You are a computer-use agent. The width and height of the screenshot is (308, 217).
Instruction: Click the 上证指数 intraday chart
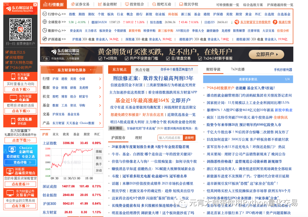pos(72,163)
